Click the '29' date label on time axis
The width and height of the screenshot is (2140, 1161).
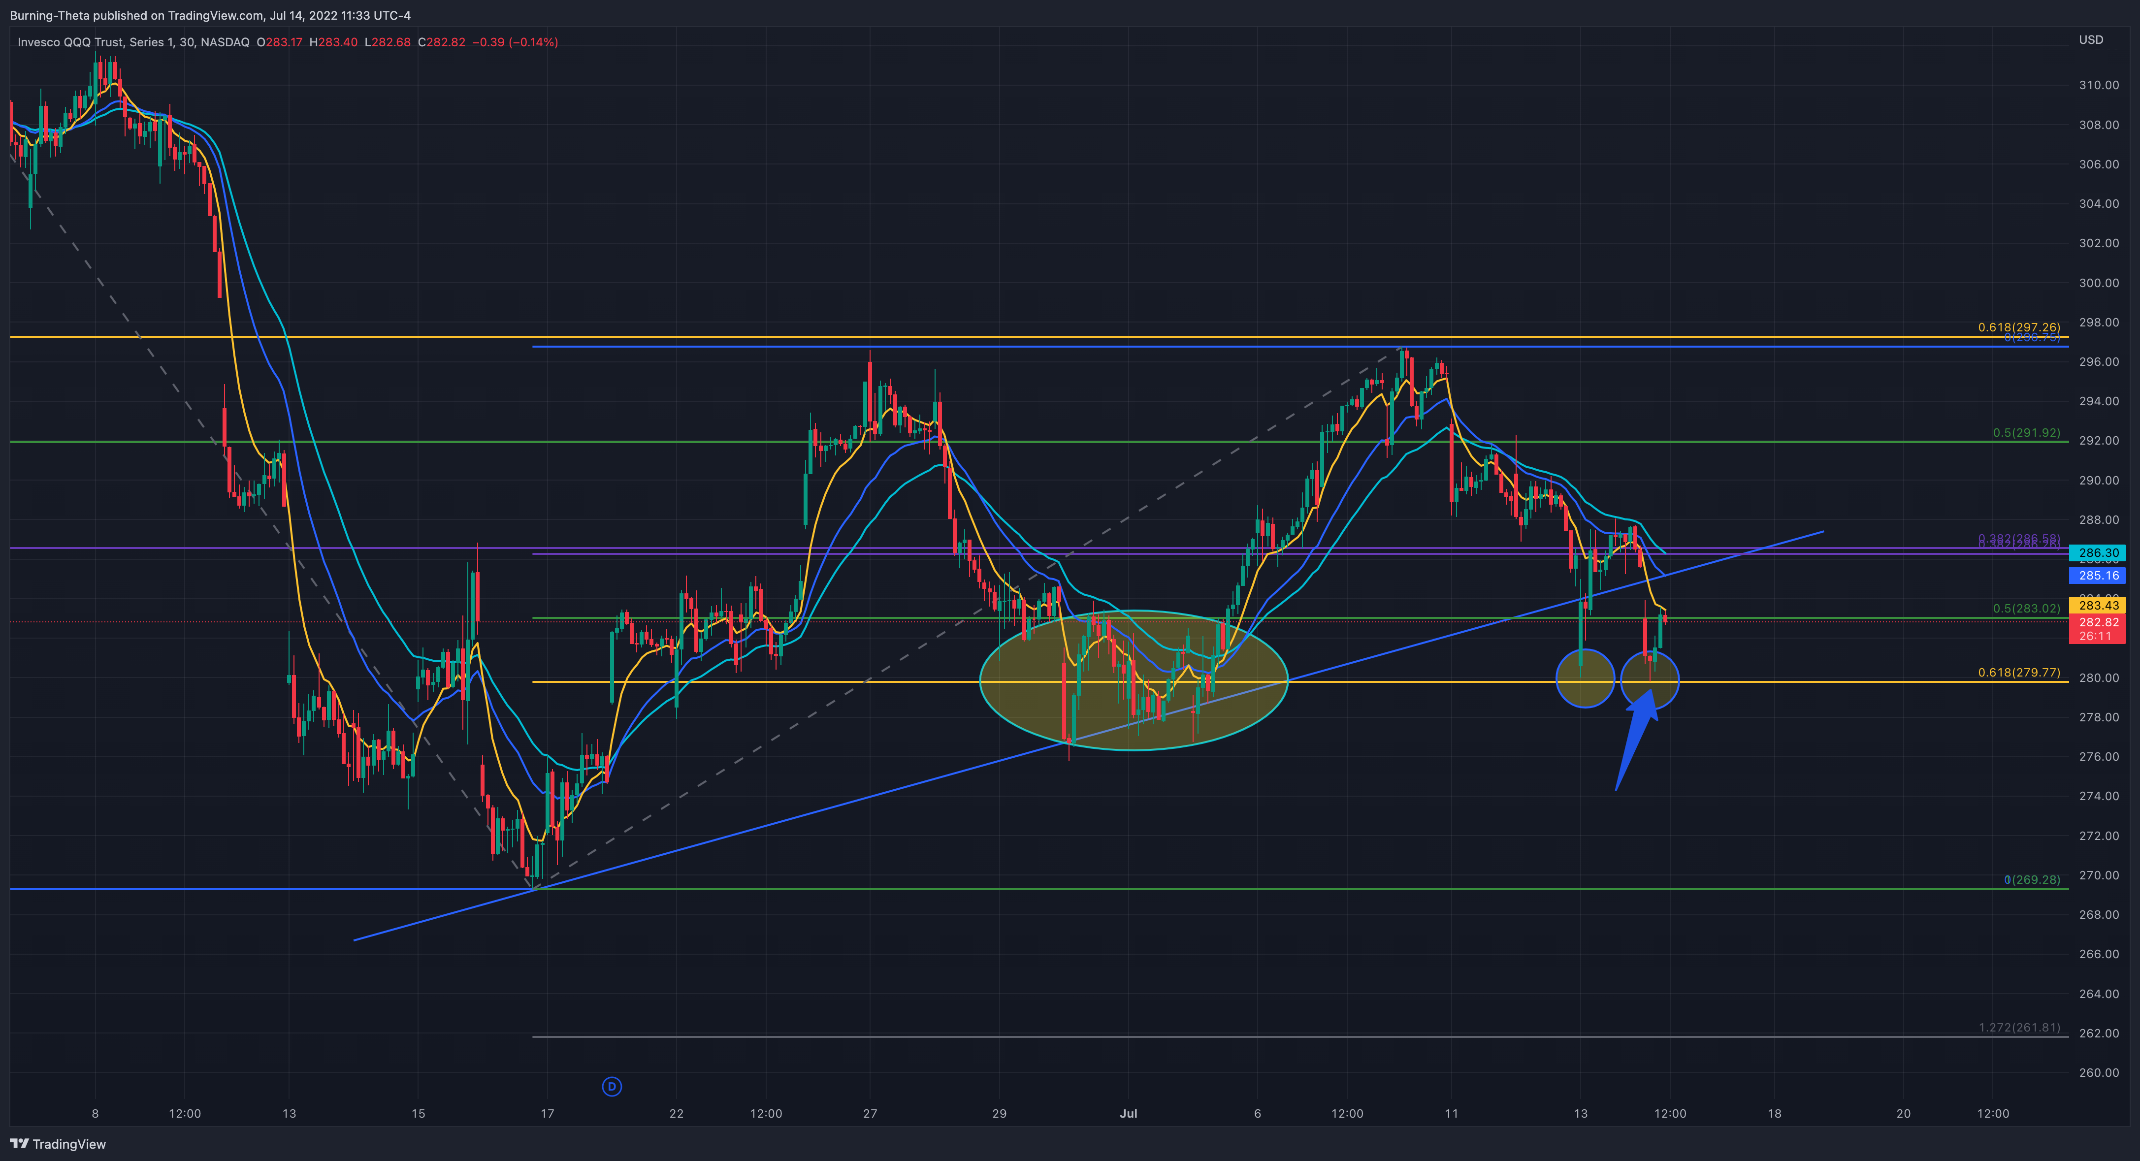pos(1000,1113)
